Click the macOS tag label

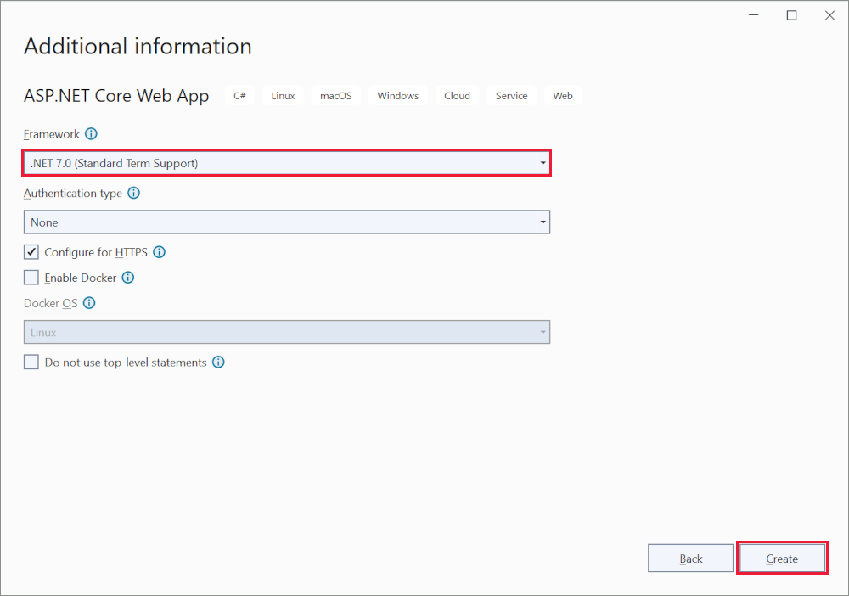(x=335, y=96)
